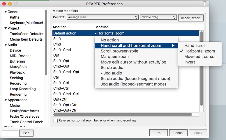Open Recording preferences page

pos(18,83)
